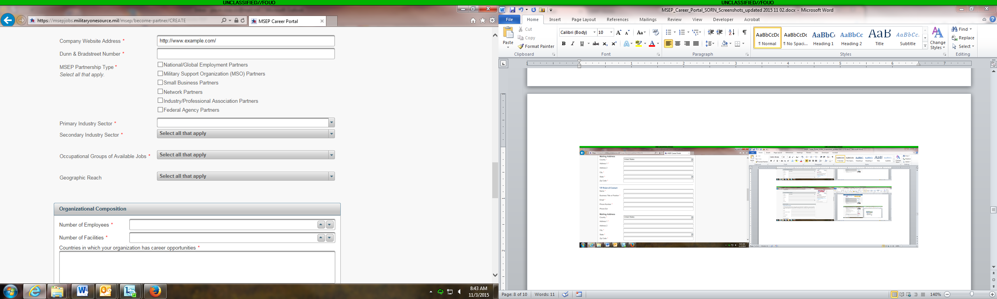Switch to the Page Layout ribbon tab

tap(583, 19)
